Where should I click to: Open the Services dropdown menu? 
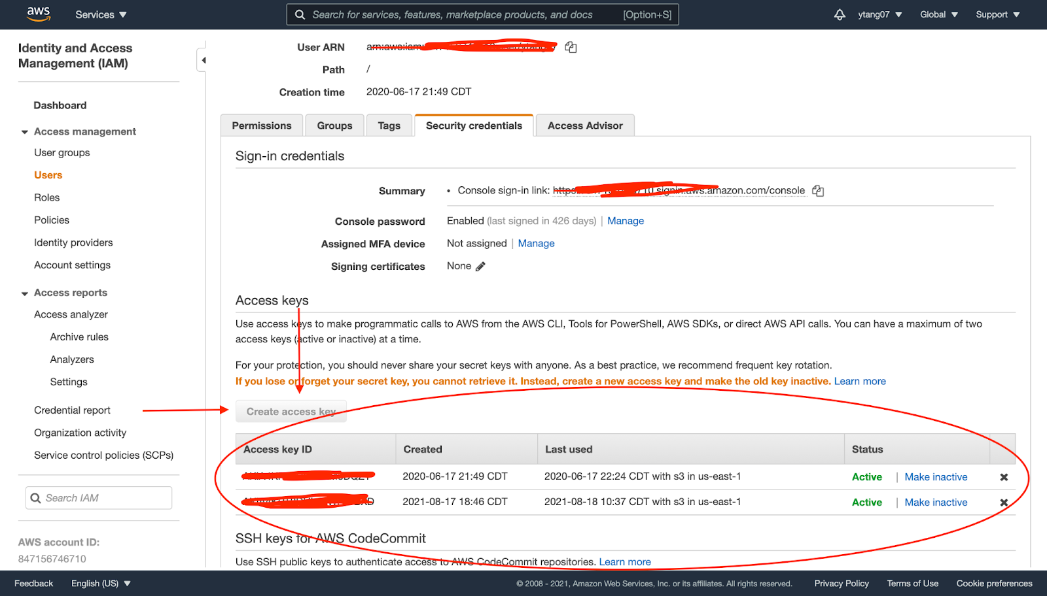click(x=101, y=14)
